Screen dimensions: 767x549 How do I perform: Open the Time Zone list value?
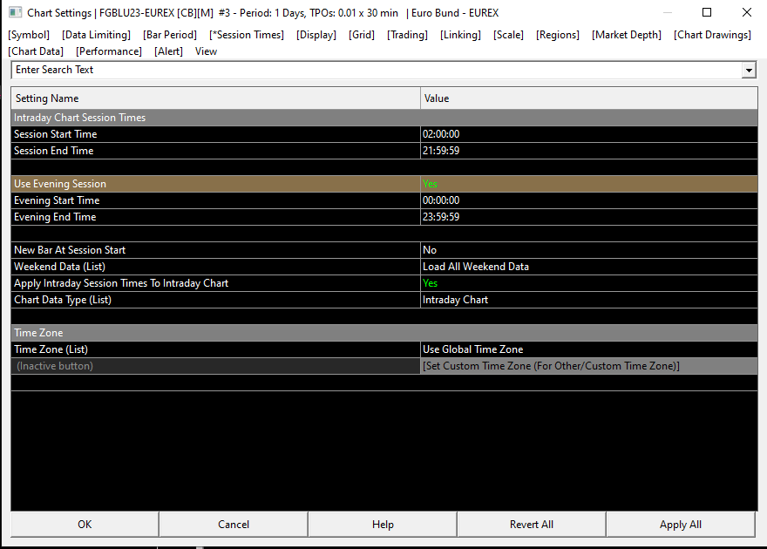coord(588,349)
